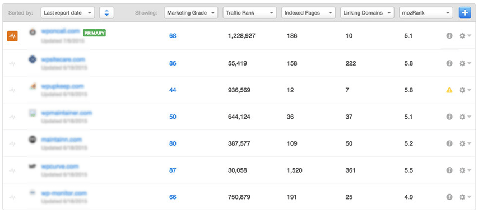Click the marketing grade 68 link

click(173, 36)
